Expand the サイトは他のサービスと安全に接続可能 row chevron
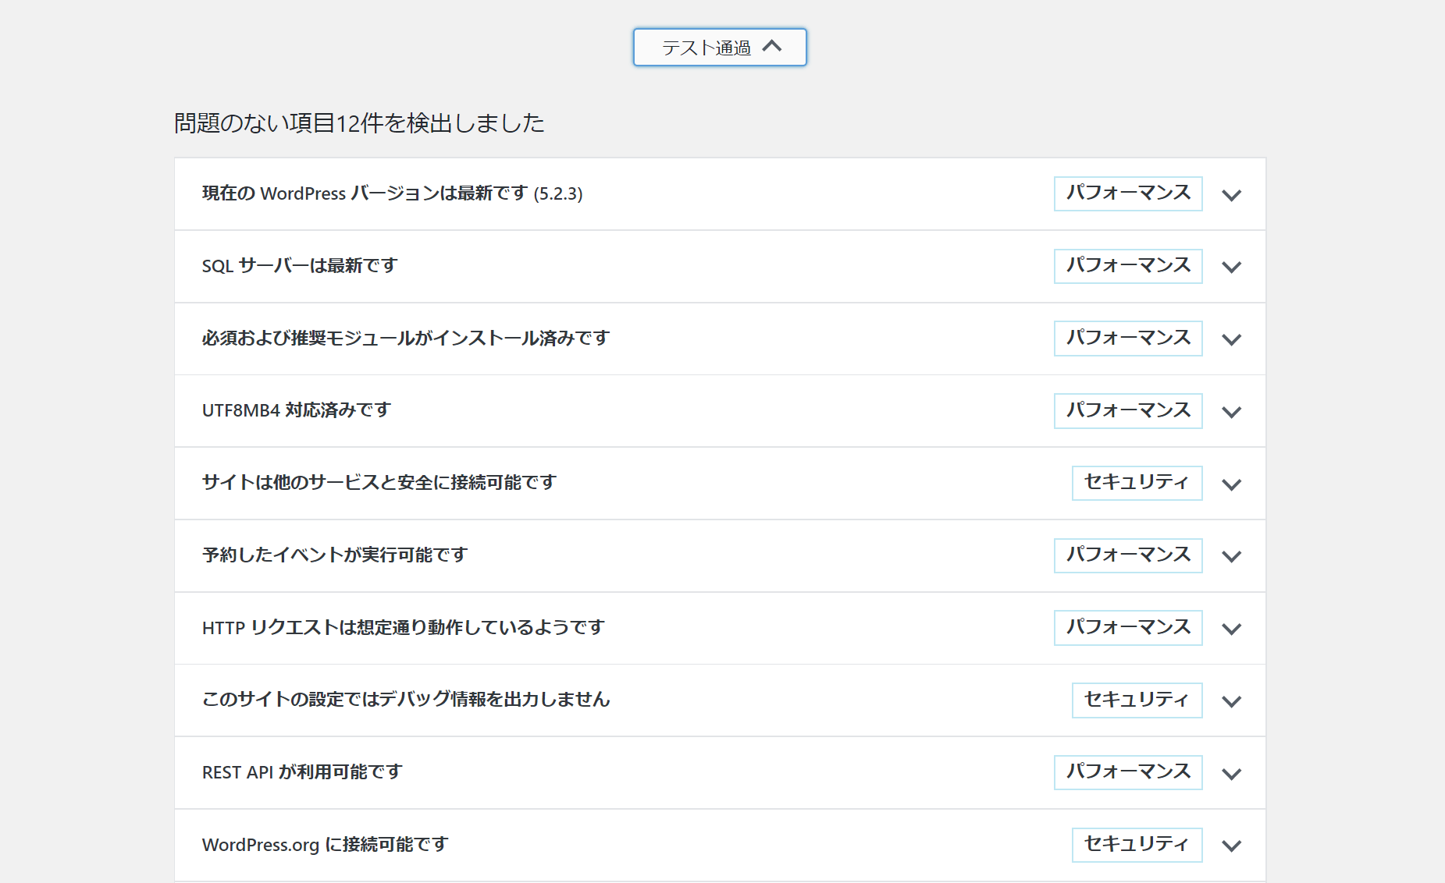Viewport: 1445px width, 883px height. pos(1231,484)
